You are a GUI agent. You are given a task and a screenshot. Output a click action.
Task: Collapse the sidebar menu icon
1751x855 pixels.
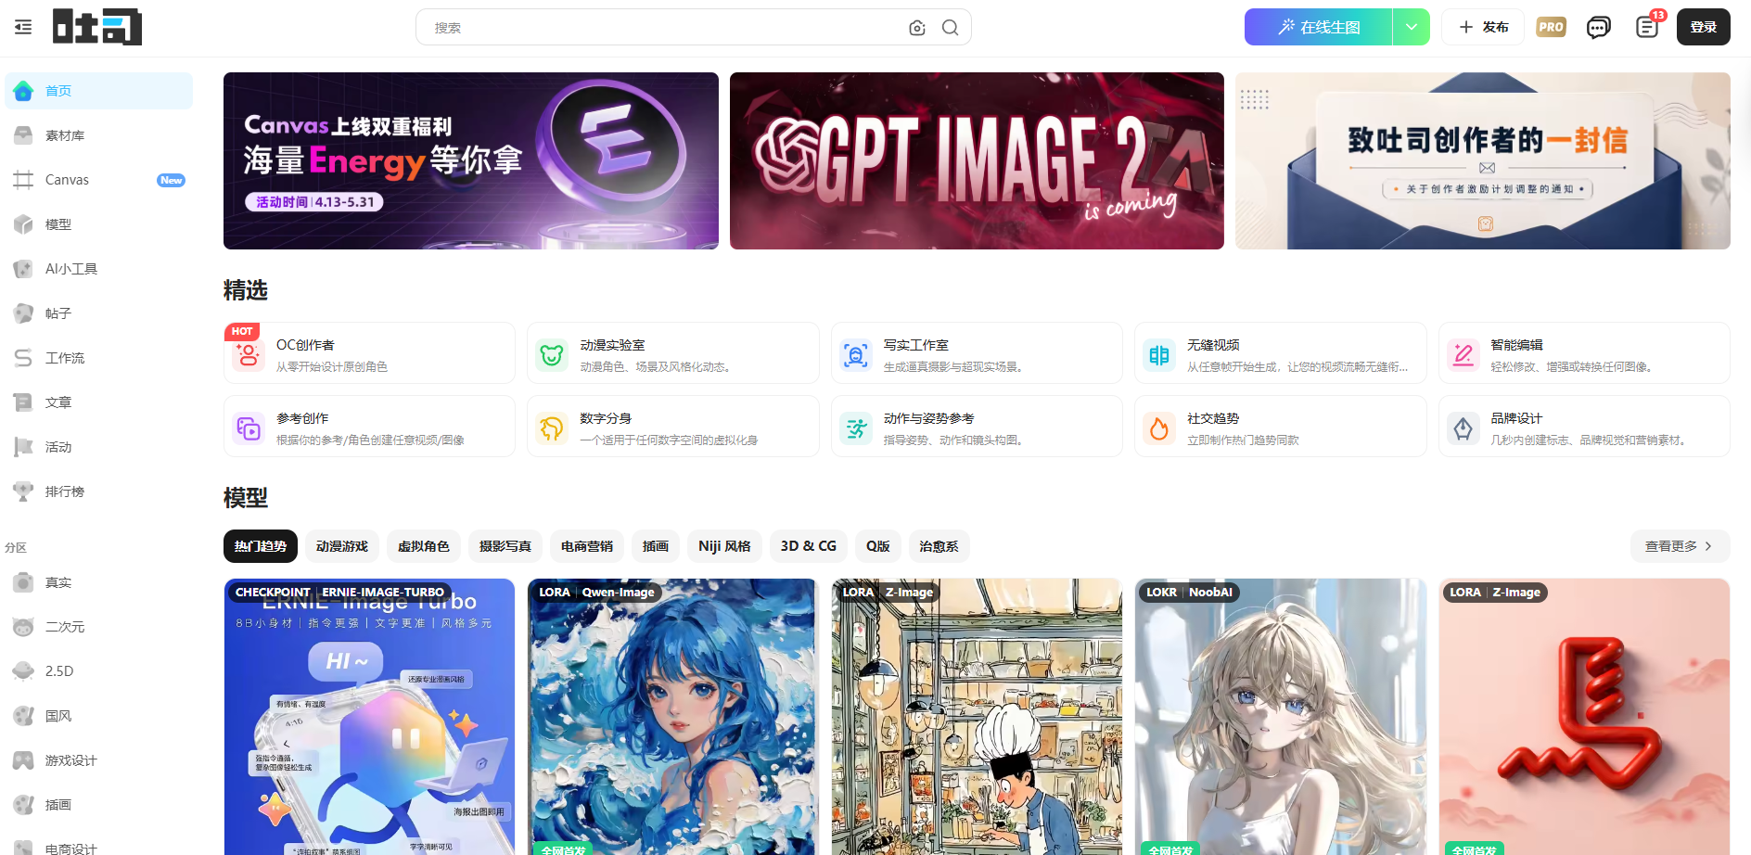tap(23, 28)
